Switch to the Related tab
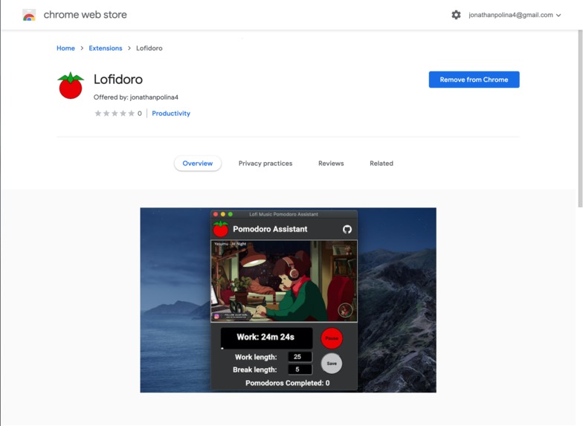Image resolution: width=583 pixels, height=426 pixels. click(381, 164)
